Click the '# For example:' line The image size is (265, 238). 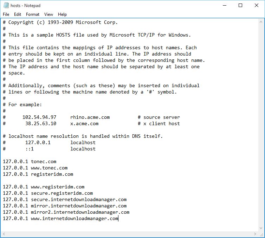pyautogui.click(x=22, y=105)
